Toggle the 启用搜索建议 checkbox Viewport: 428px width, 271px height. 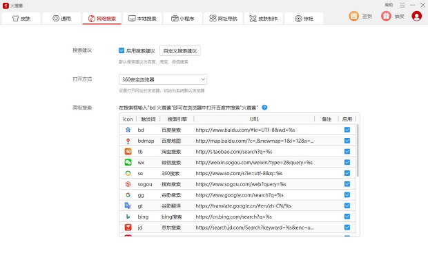pyautogui.click(x=121, y=50)
